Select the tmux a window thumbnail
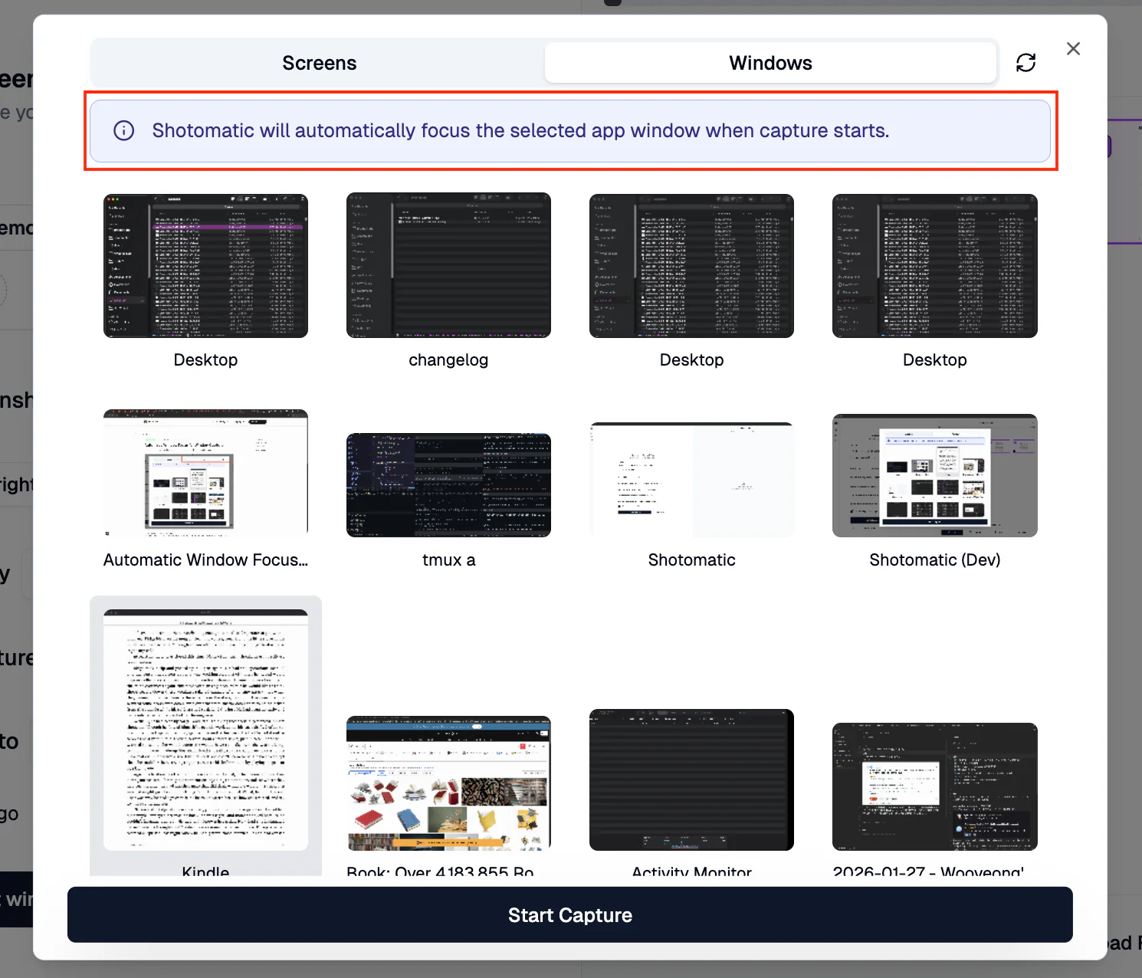This screenshot has width=1142, height=978. click(x=448, y=484)
